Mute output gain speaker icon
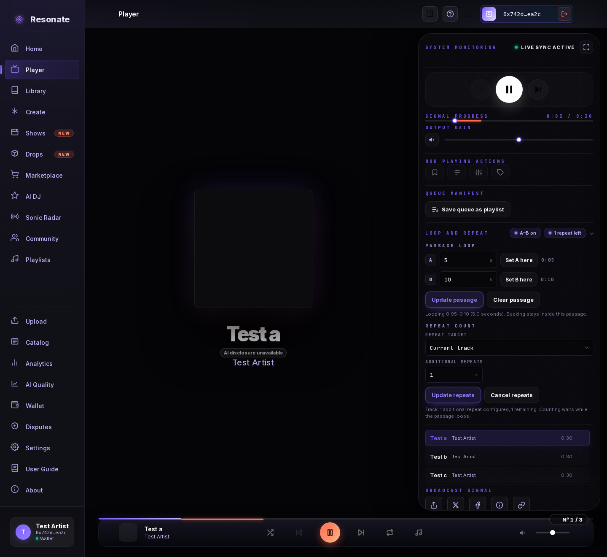 (x=432, y=140)
